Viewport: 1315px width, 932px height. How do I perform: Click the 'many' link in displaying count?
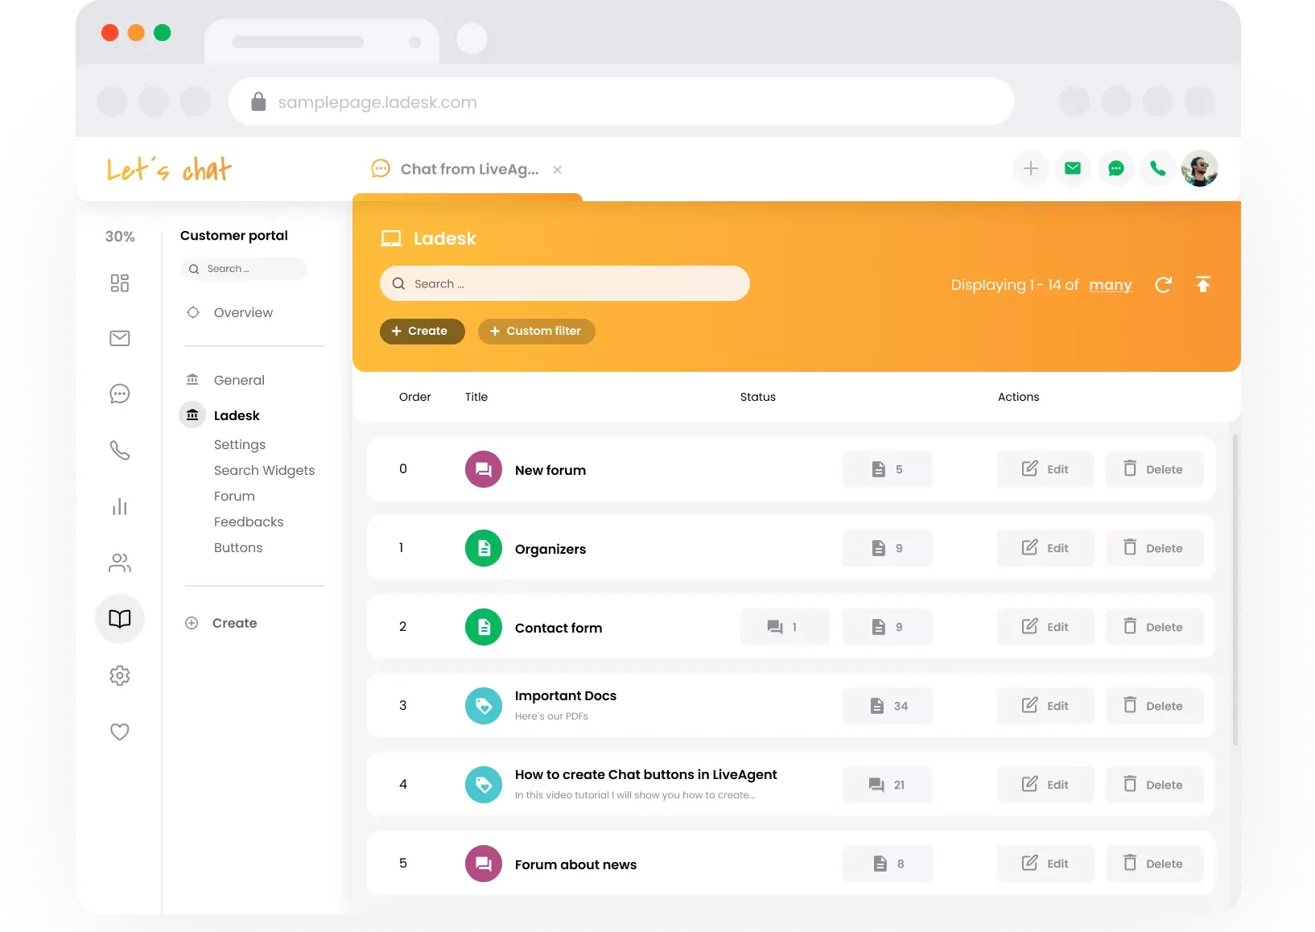(1111, 285)
